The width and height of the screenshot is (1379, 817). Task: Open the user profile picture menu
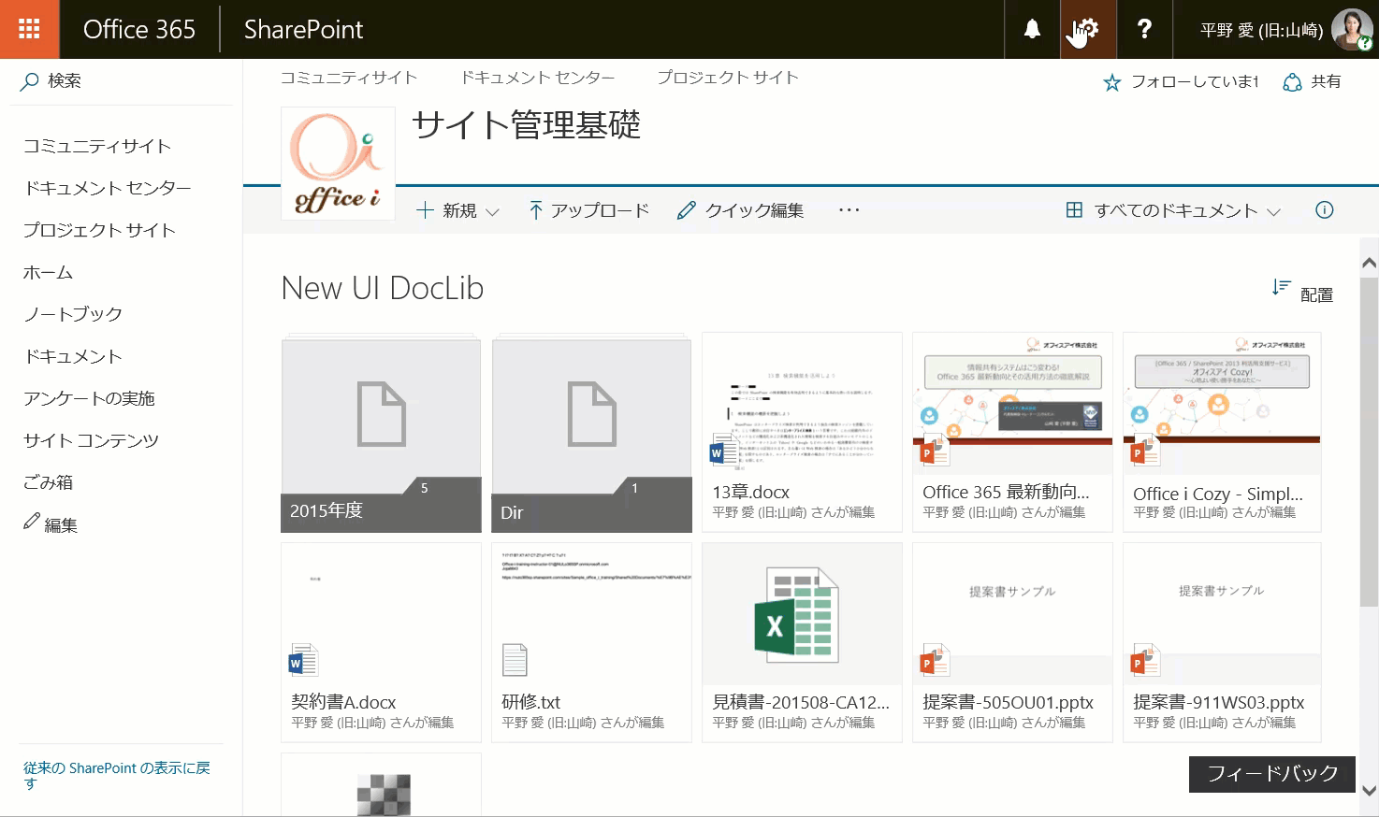click(1351, 30)
